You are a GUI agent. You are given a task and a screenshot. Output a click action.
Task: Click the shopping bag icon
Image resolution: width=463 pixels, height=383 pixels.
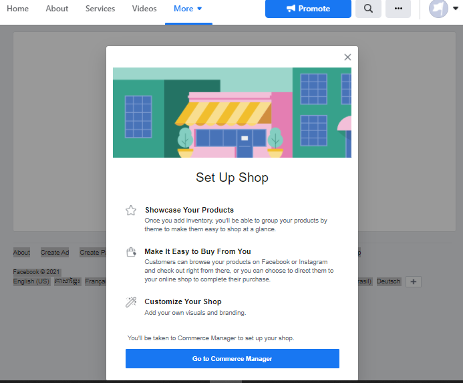(131, 252)
